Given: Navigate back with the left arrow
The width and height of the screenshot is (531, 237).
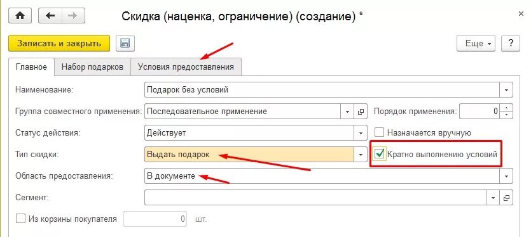Looking at the screenshot, I should pos(50,16).
